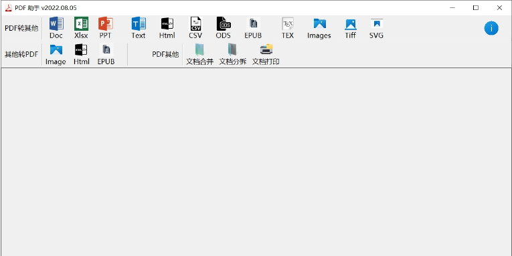512x256 pixels.
Task: Select the Tiff conversion icon
Action: pyautogui.click(x=350, y=28)
